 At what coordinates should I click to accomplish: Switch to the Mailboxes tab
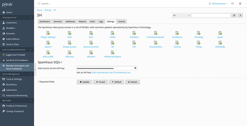pyautogui.click(x=70, y=22)
